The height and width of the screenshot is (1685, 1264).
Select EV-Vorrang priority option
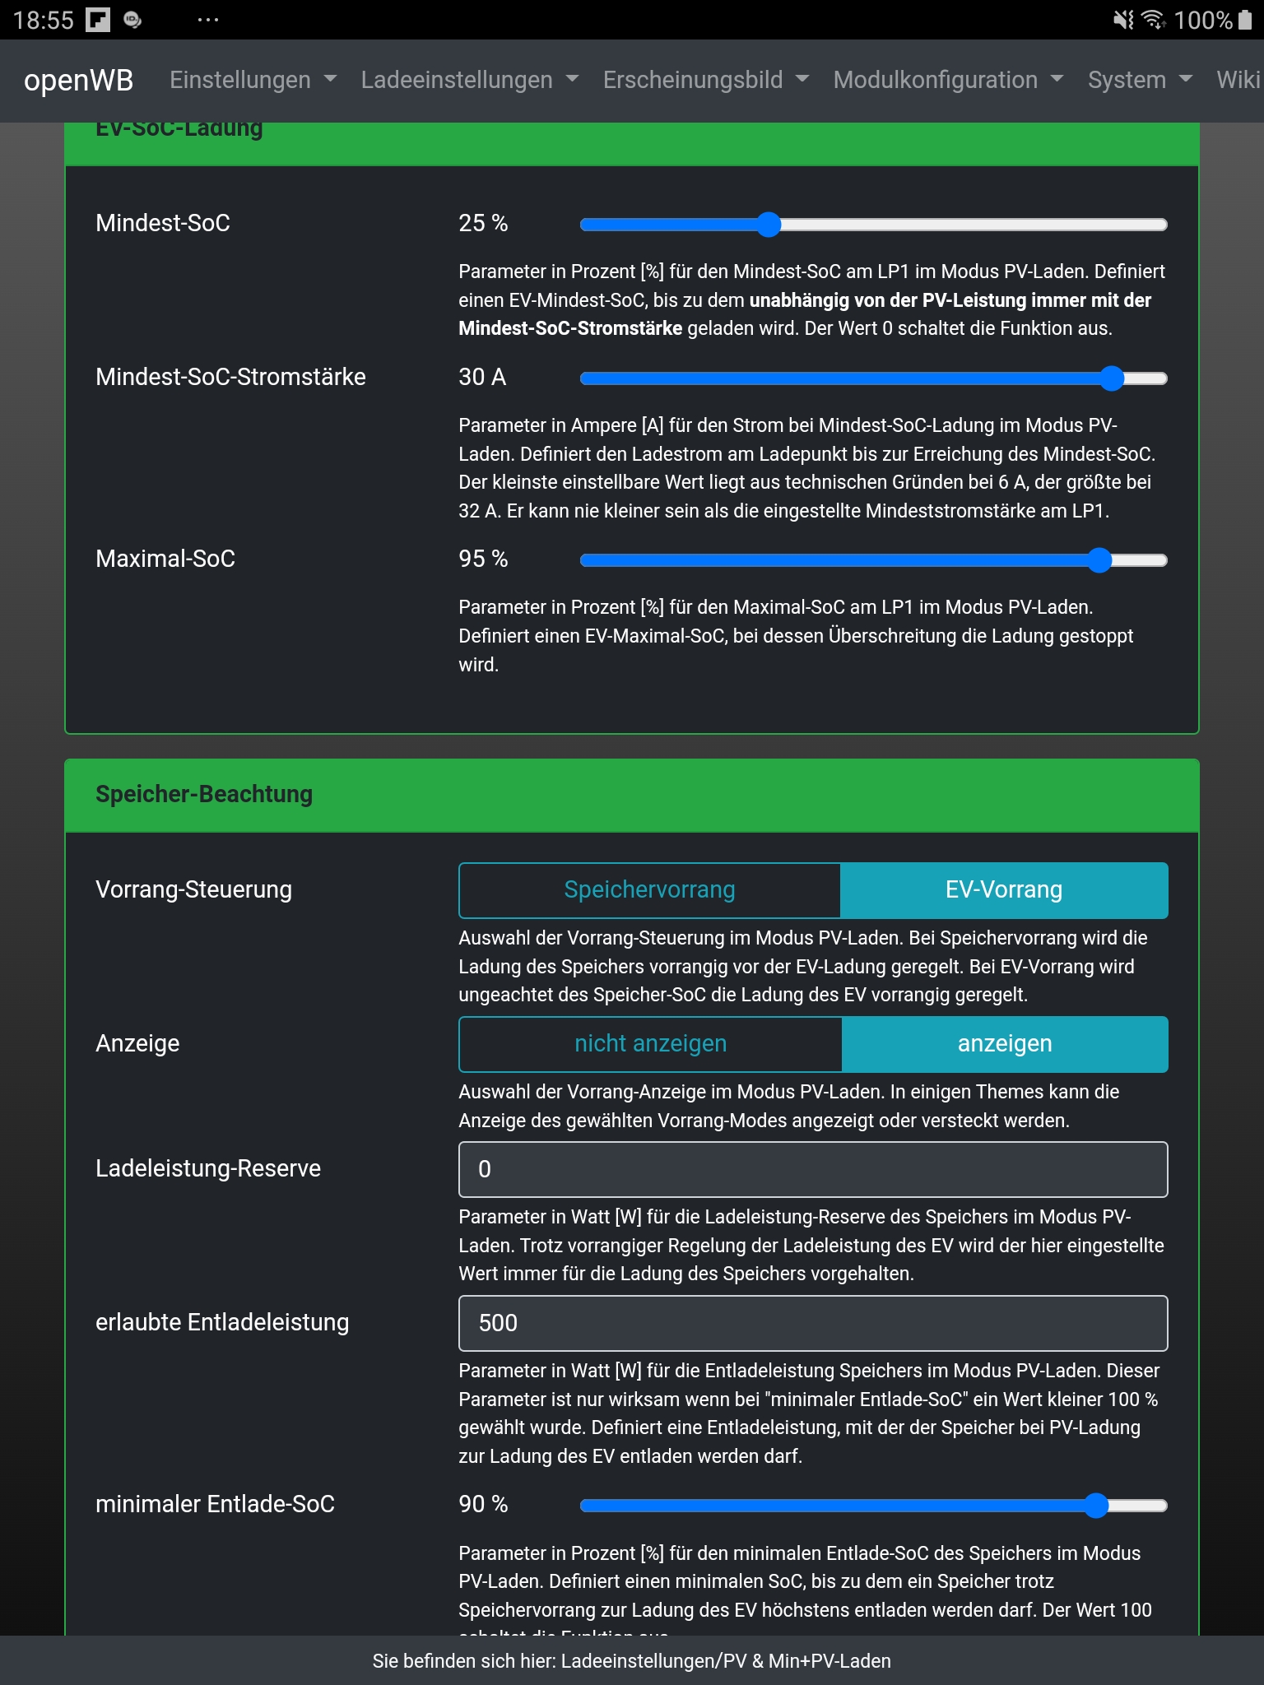[1004, 889]
